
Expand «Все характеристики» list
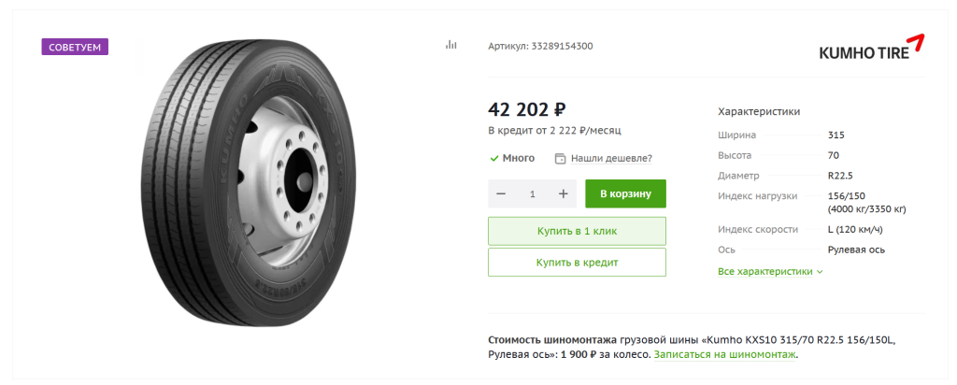[765, 272]
